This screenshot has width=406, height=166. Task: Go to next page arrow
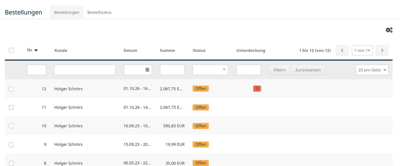382,50
